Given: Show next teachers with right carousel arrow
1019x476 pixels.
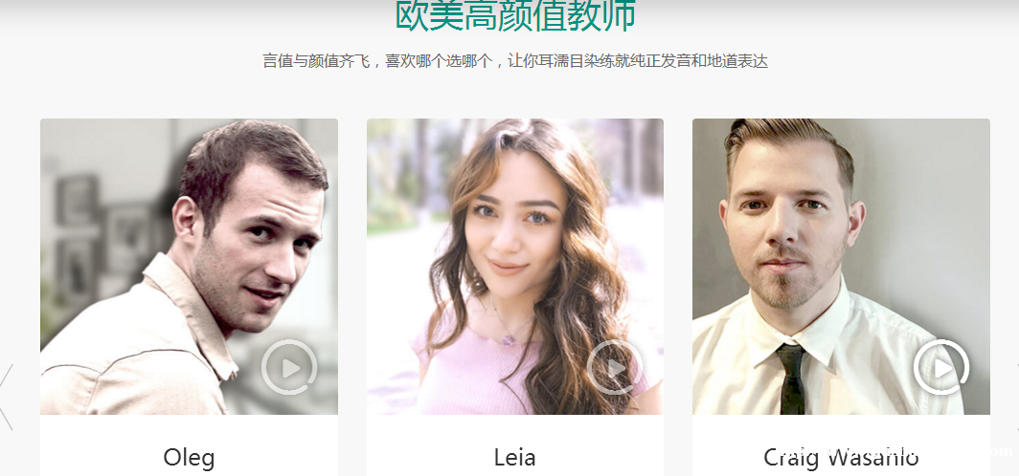Looking at the screenshot, I should [x=1016, y=397].
